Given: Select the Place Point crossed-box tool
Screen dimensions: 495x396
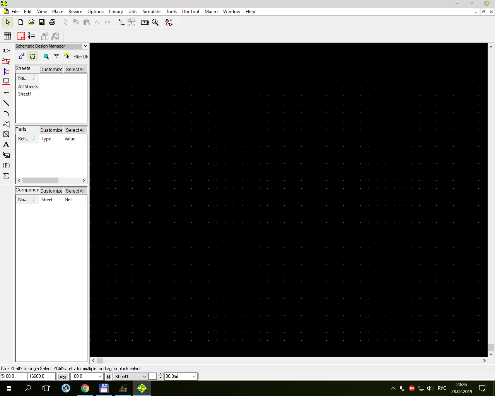Looking at the screenshot, I should [6, 134].
